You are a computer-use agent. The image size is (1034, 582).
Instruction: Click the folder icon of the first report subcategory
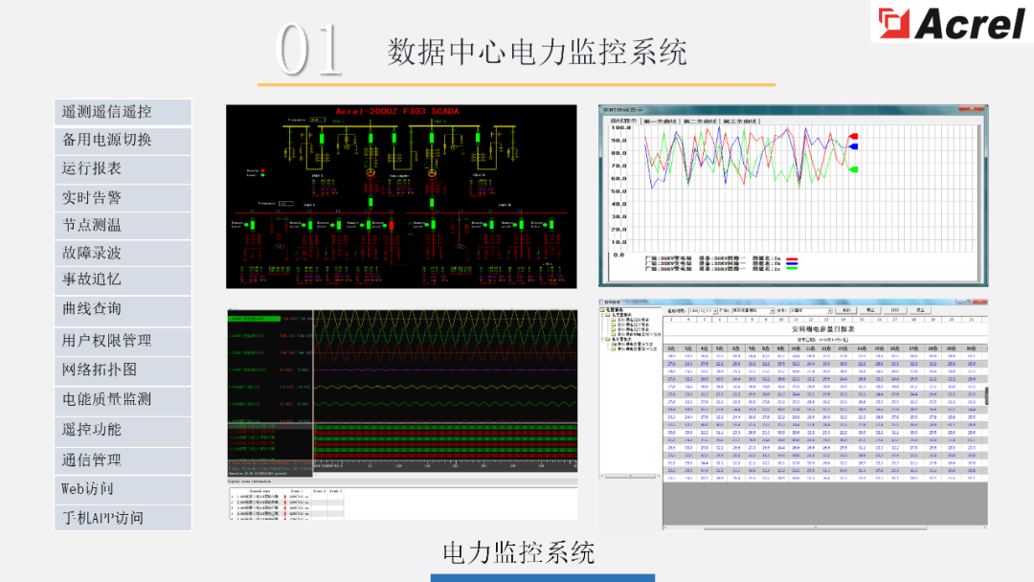tap(614, 320)
